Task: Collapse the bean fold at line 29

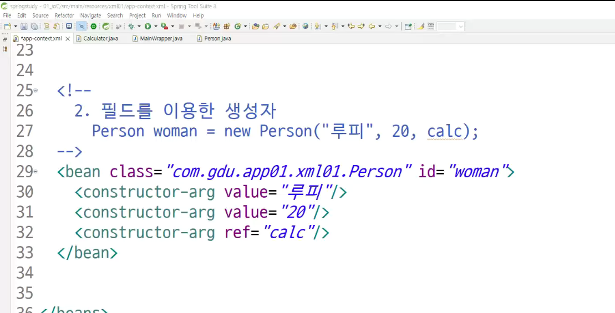Action: pyautogui.click(x=35, y=172)
